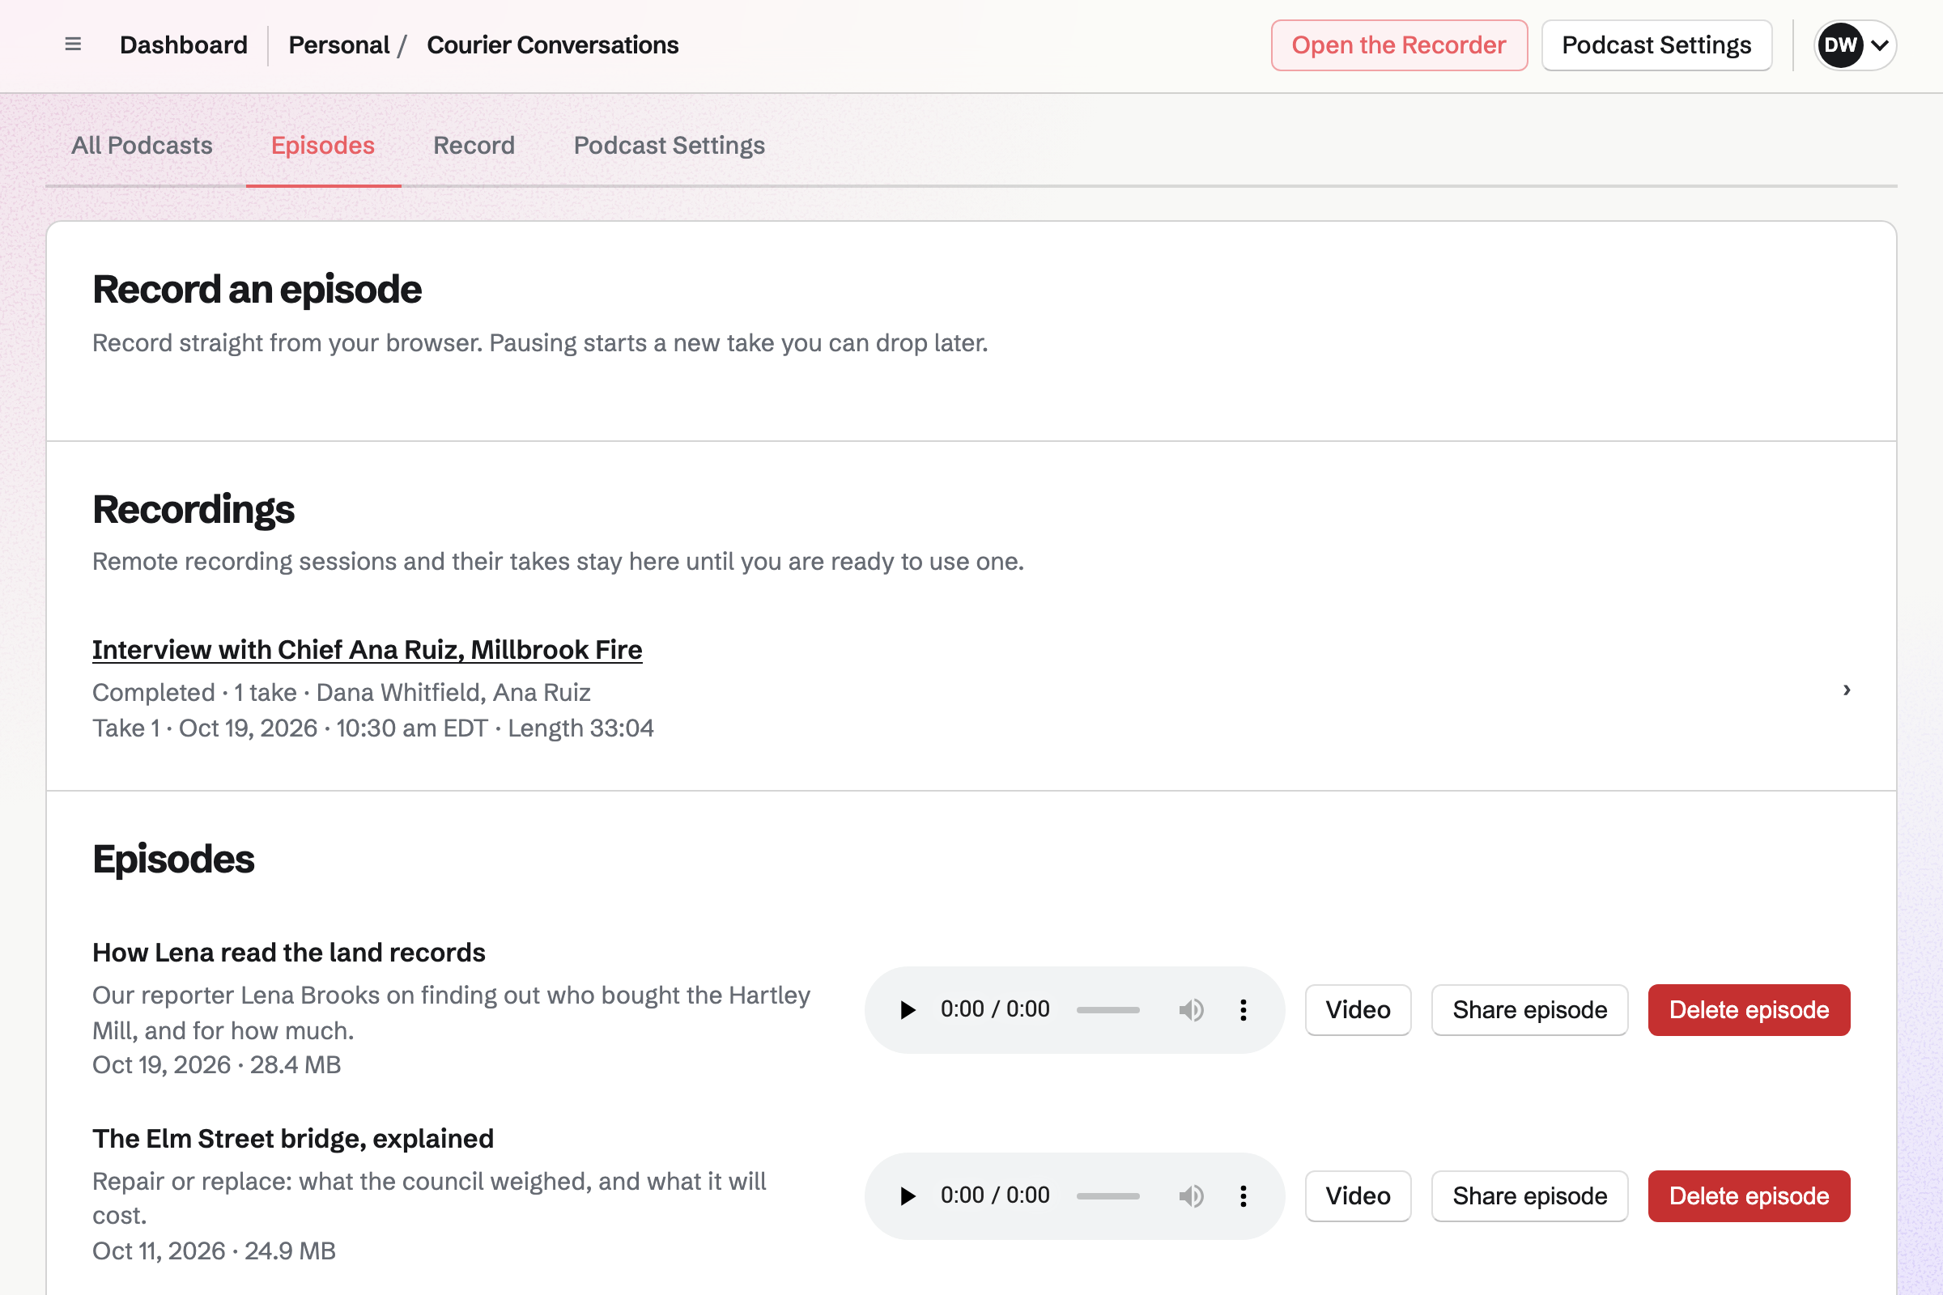Open Video for Lena land records episode
The width and height of the screenshot is (1943, 1295).
(1358, 1010)
